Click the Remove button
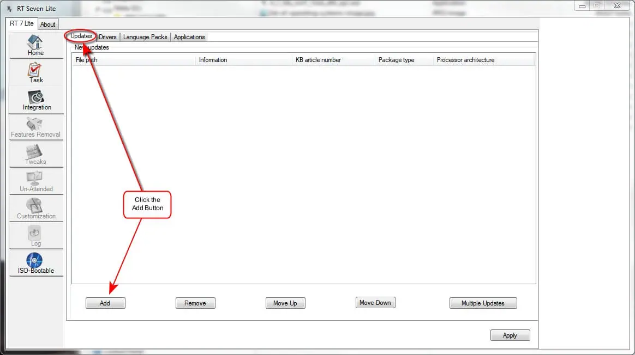The width and height of the screenshot is (635, 355). coord(195,303)
